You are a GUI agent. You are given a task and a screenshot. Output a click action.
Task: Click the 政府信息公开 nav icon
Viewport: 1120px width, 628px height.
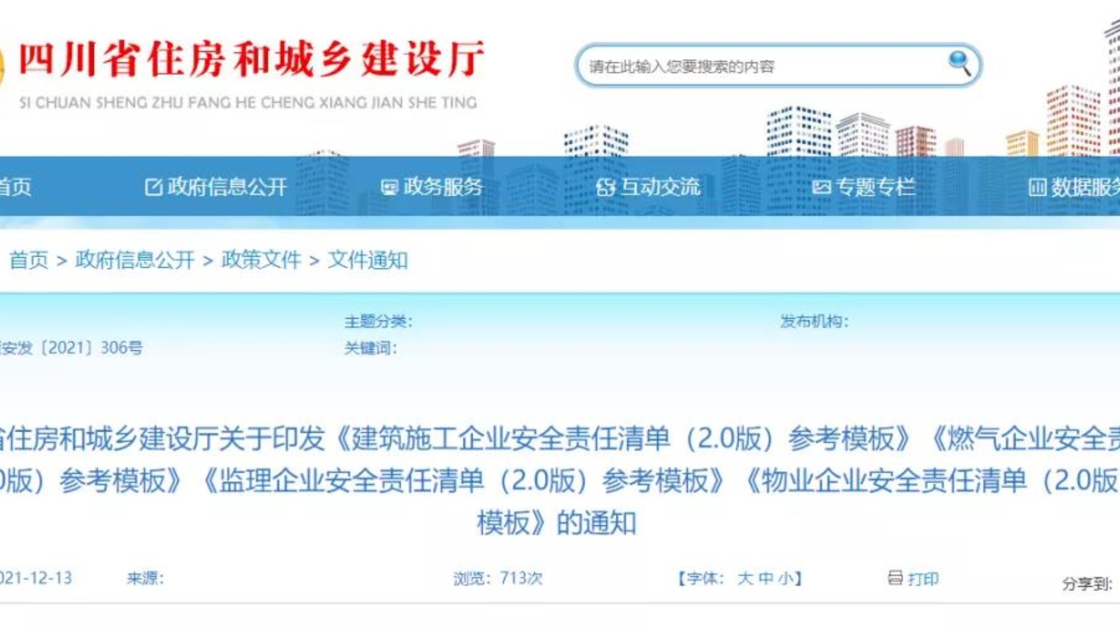coord(153,187)
